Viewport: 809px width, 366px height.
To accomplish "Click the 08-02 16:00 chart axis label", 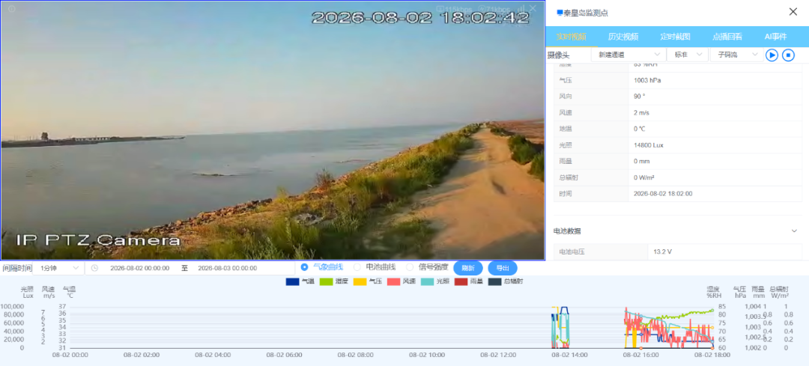I will pos(640,355).
